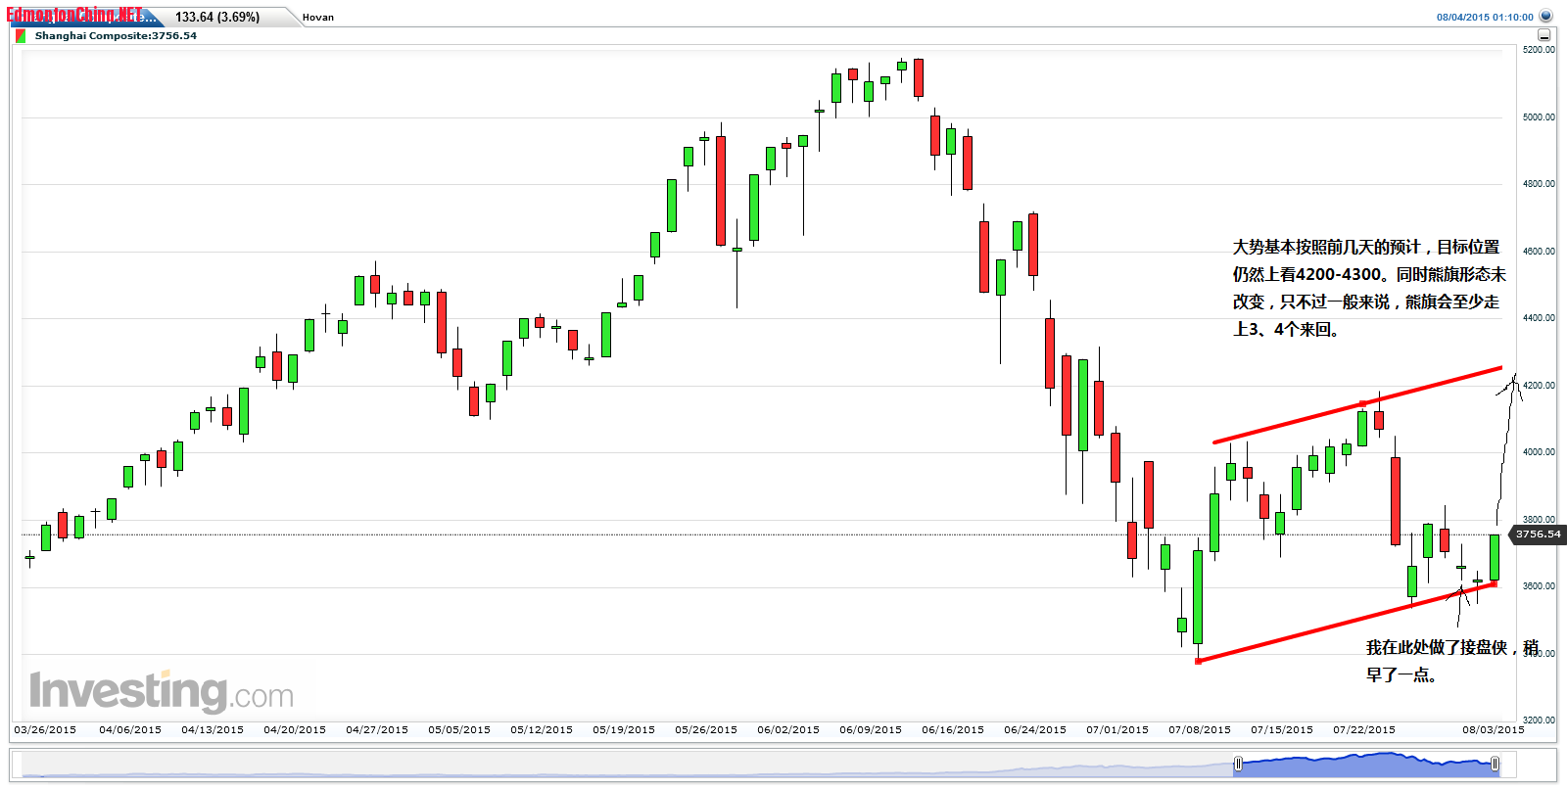Click the highlighted range in the navigator
This screenshot has width=1567, height=790.
[1366, 765]
